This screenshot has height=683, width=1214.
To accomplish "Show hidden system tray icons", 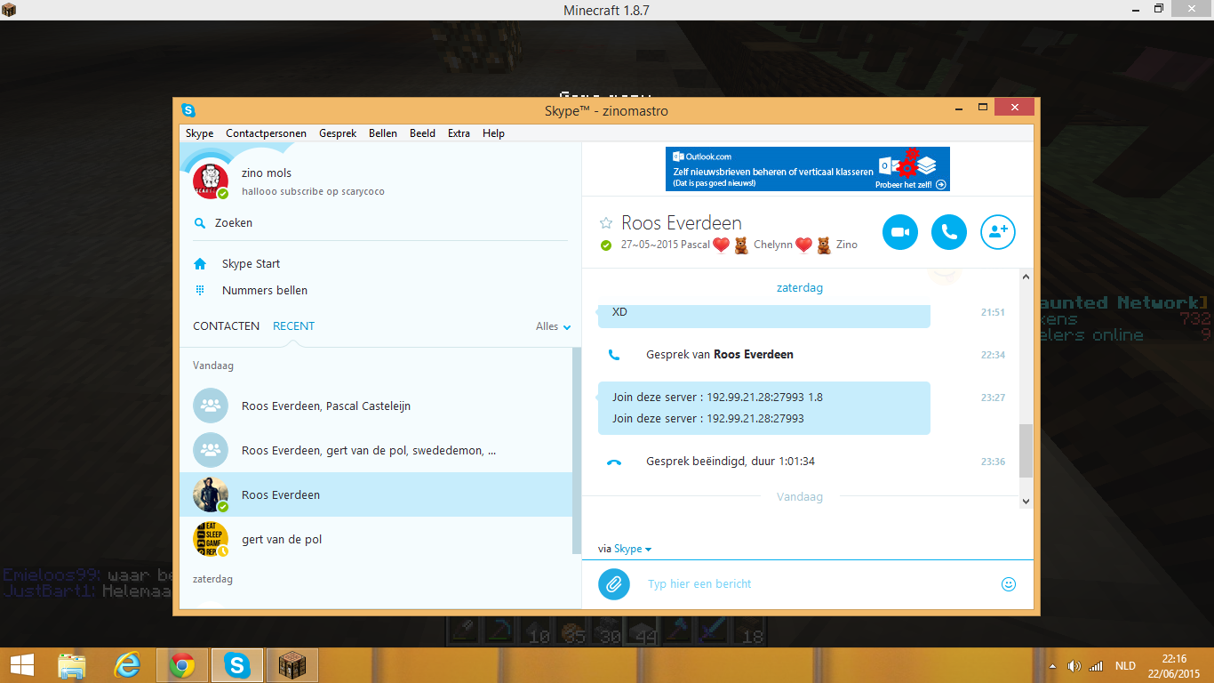I will pyautogui.click(x=1053, y=666).
